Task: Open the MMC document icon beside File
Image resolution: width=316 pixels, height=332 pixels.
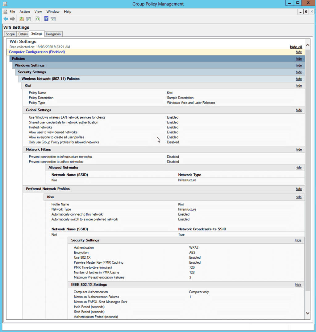Action: coord(5,12)
